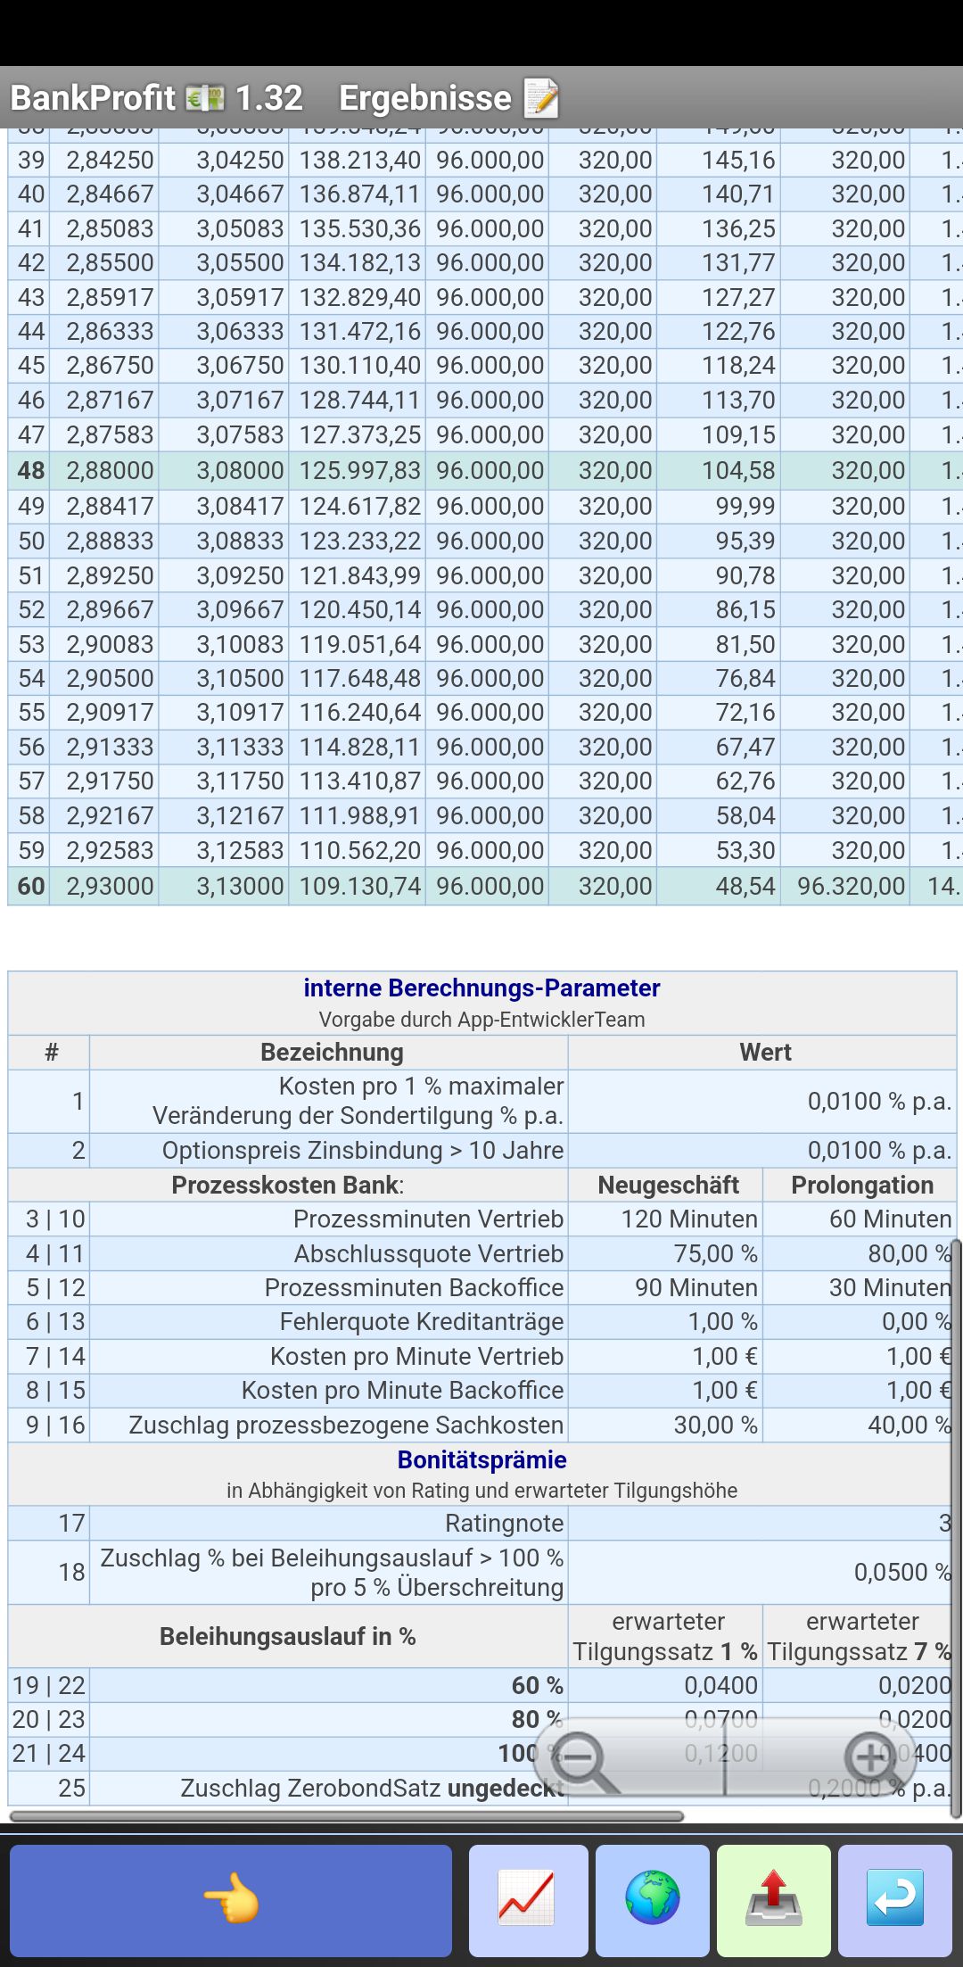Tap the 'Kosten pro Minute Vertrieb' label
The image size is (963, 1967).
point(417,1356)
